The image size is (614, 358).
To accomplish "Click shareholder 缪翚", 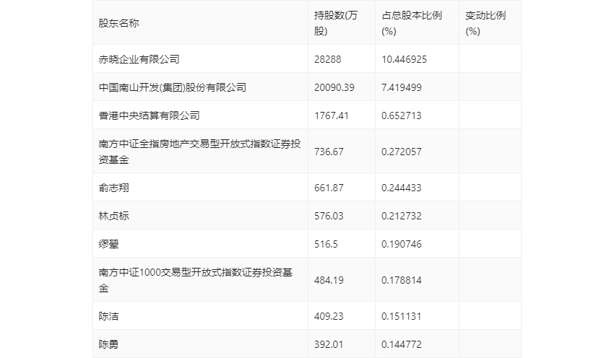I will tap(108, 244).
